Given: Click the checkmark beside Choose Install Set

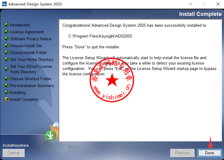Looking at the screenshot, I should coord(7,45).
